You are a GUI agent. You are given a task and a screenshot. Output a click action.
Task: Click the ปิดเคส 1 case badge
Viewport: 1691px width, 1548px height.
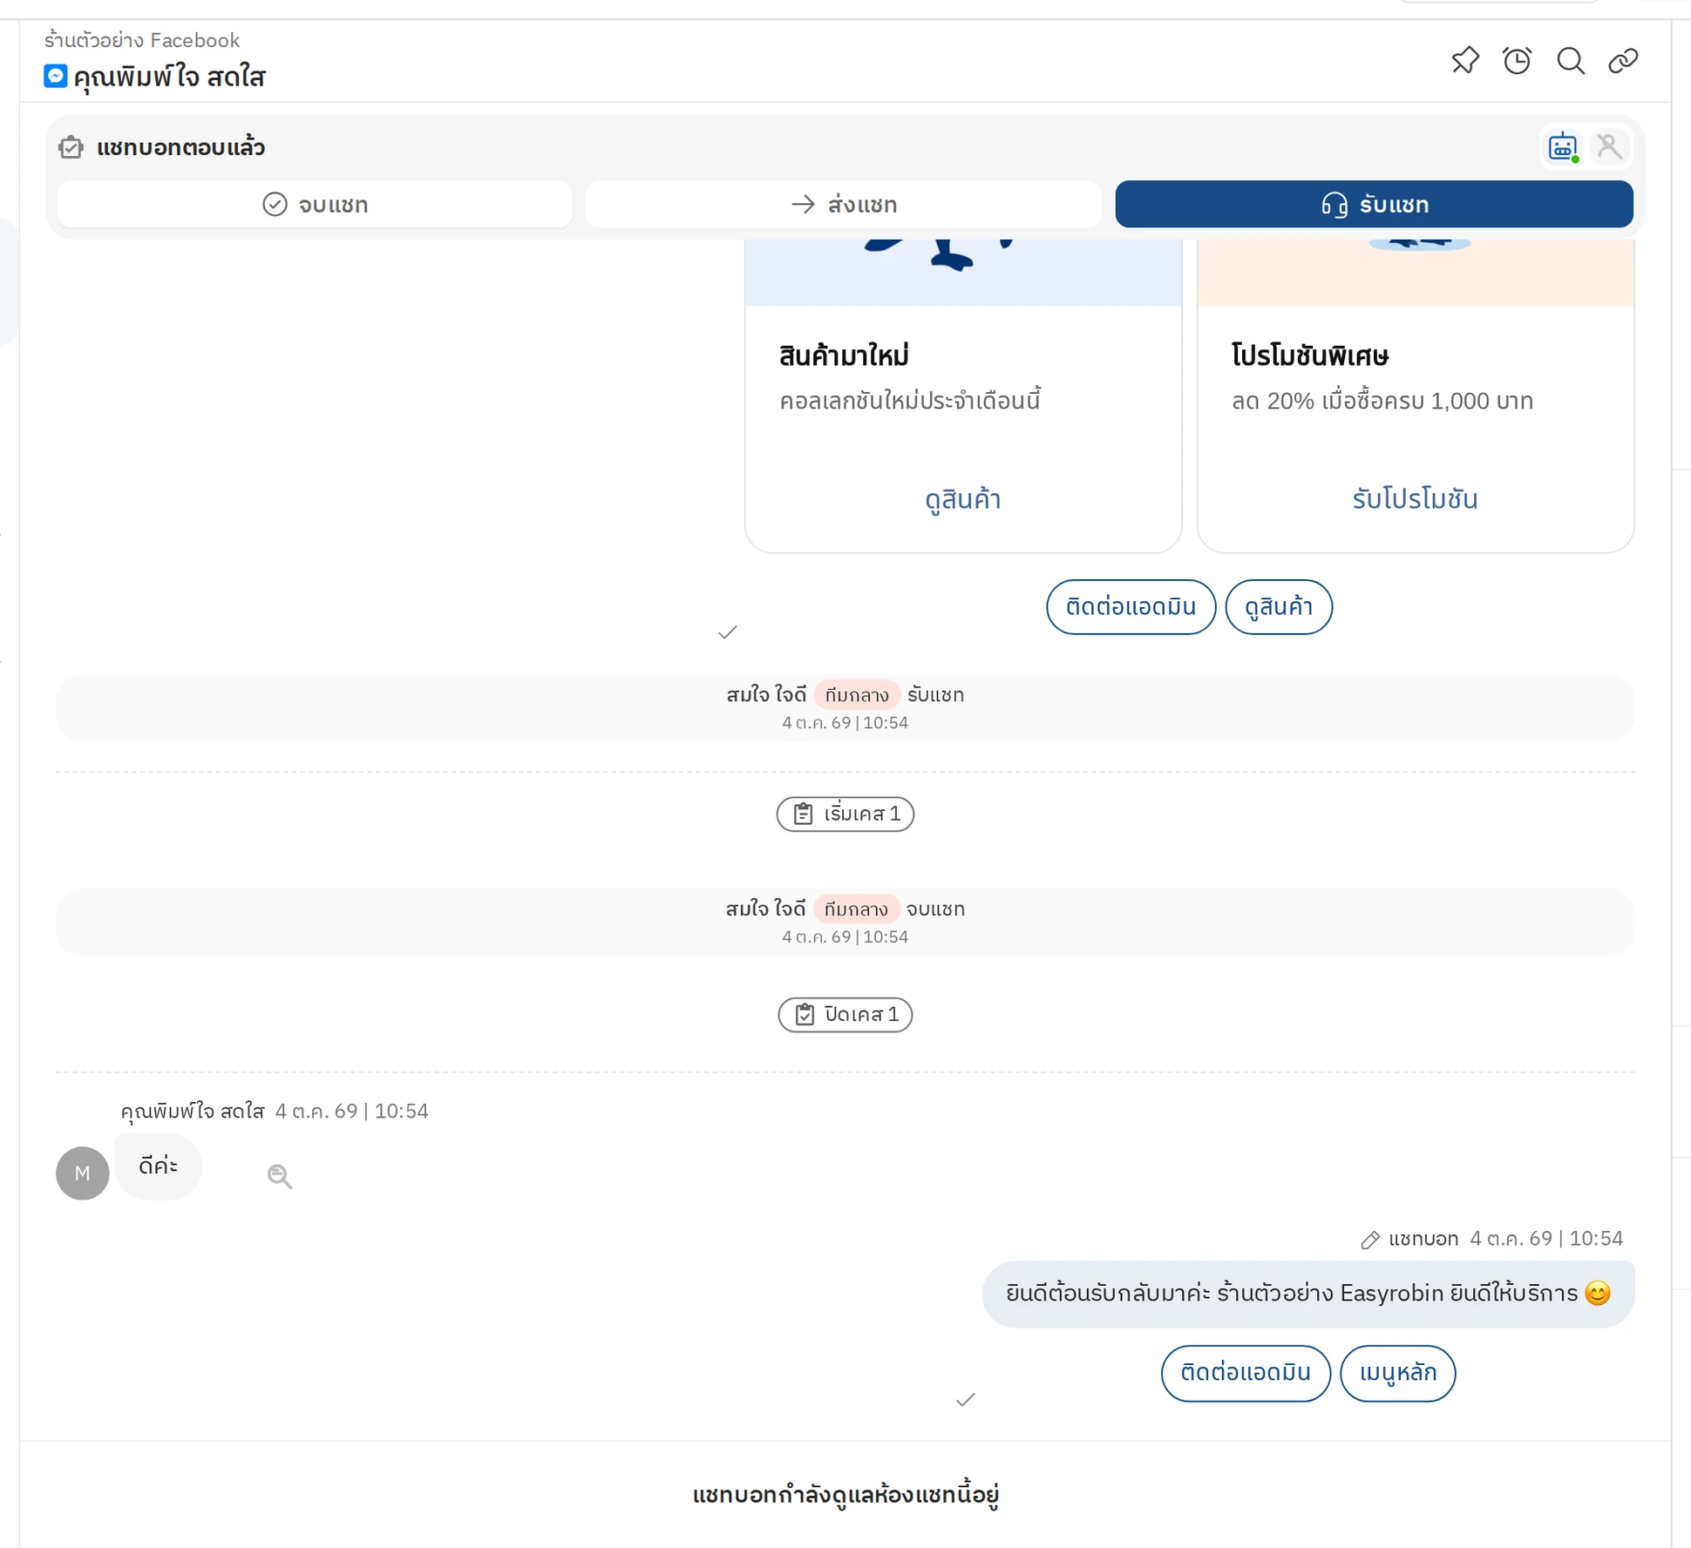click(x=845, y=1014)
